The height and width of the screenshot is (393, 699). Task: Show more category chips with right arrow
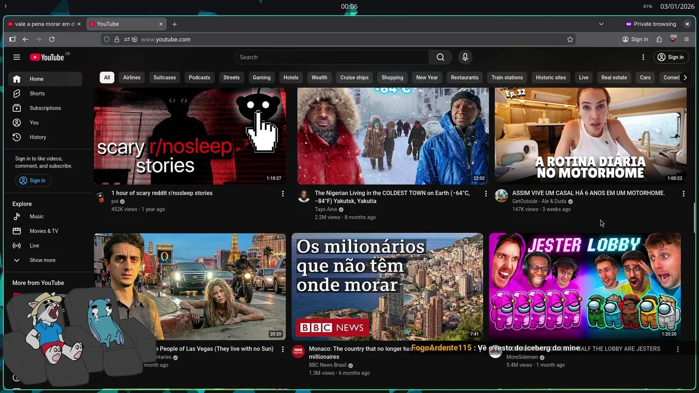pyautogui.click(x=685, y=78)
